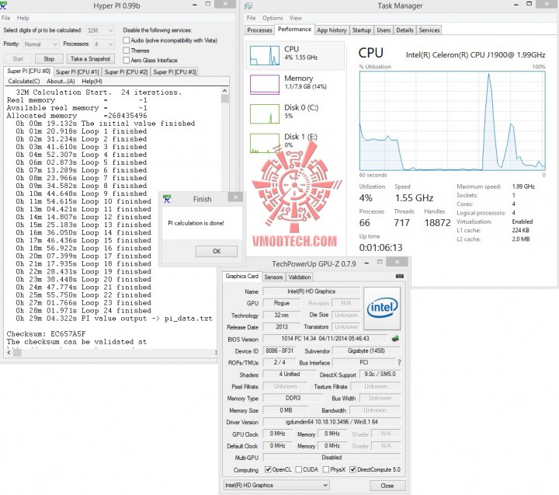The height and width of the screenshot is (495, 559).
Task: Click the Up time value 0:01:06:13
Action: pyautogui.click(x=380, y=247)
